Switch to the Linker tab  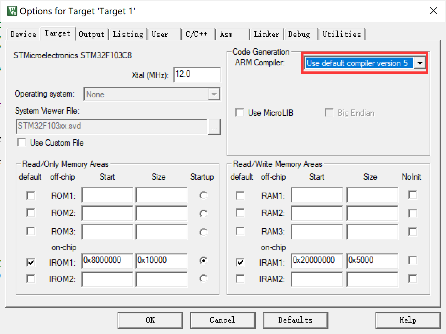coord(266,34)
